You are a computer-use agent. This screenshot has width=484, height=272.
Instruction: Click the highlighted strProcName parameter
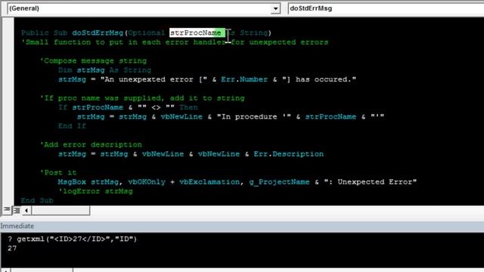point(197,32)
